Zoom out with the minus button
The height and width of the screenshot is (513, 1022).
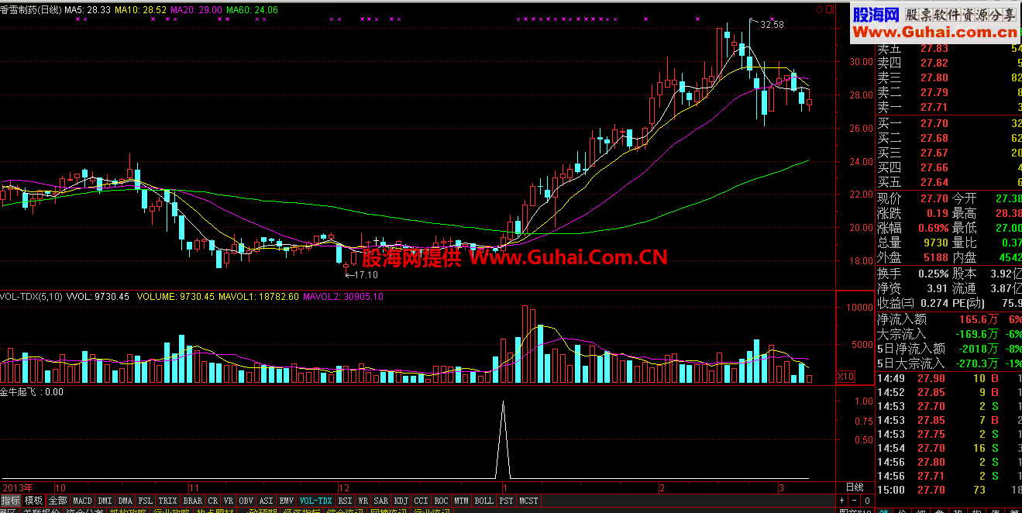(x=852, y=501)
